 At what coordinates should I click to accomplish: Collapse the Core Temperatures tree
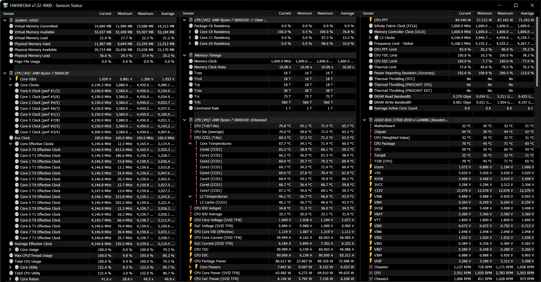click(190, 143)
